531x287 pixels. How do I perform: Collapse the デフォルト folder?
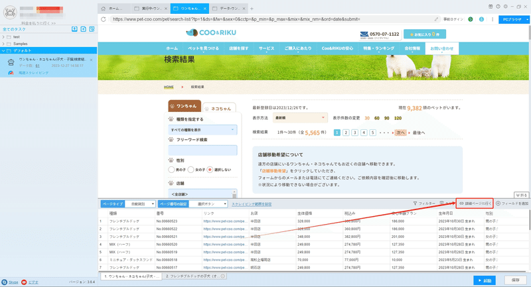coord(3,51)
